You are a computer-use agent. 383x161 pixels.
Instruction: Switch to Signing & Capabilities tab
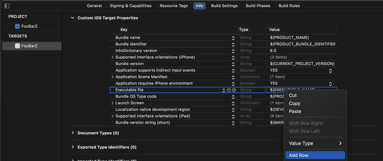coord(131,6)
